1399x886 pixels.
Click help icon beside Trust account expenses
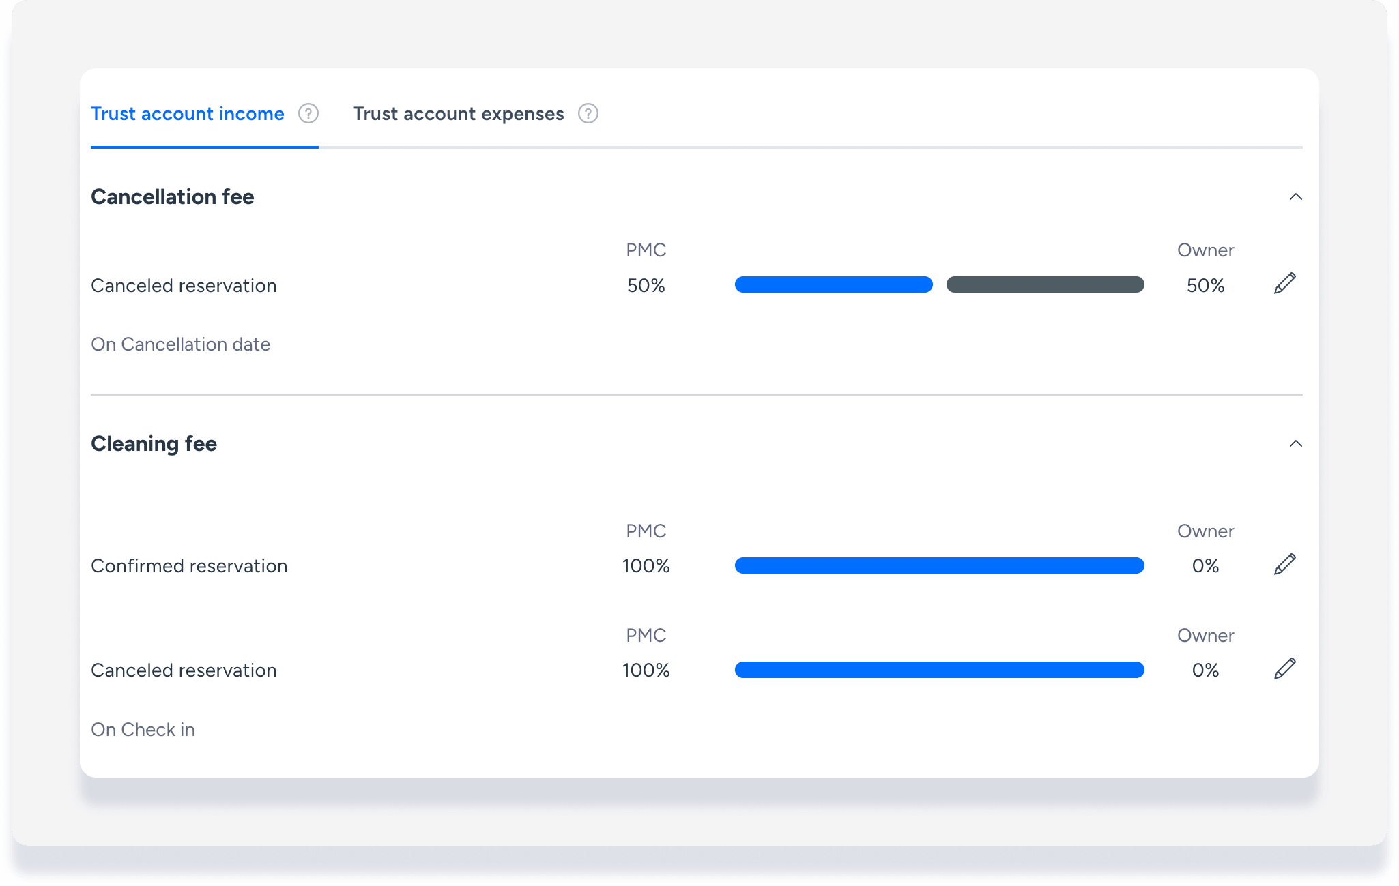tap(588, 113)
